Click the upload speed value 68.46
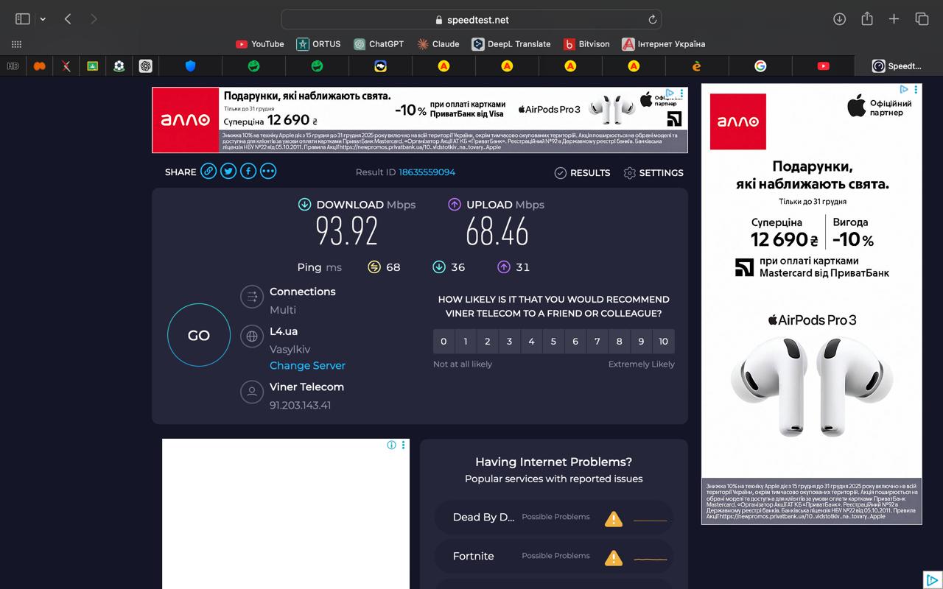The image size is (943, 589). coord(497,231)
